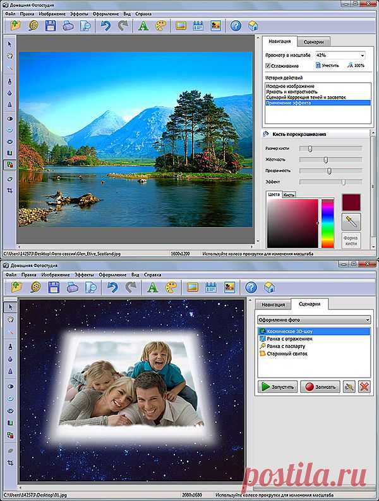
Task: Select scenario Старинный свиток
Action: [314, 354]
